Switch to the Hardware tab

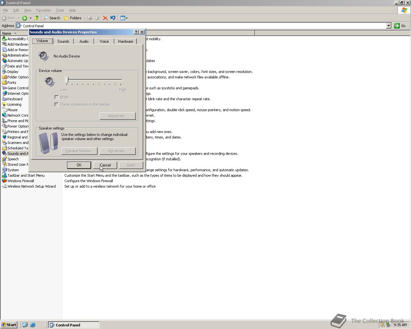tap(125, 41)
